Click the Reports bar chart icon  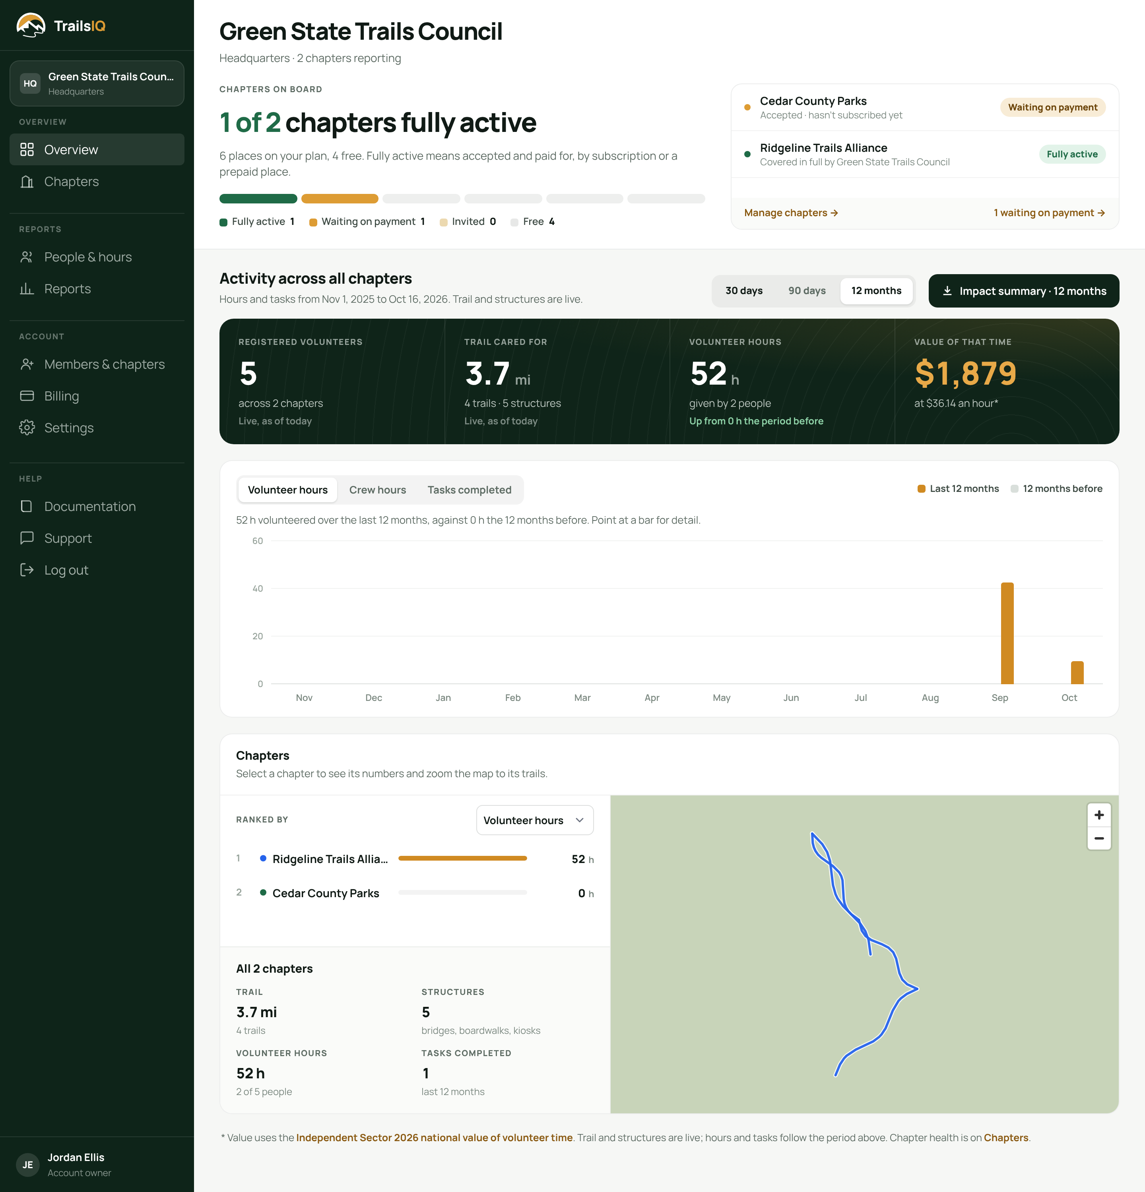pyautogui.click(x=27, y=288)
